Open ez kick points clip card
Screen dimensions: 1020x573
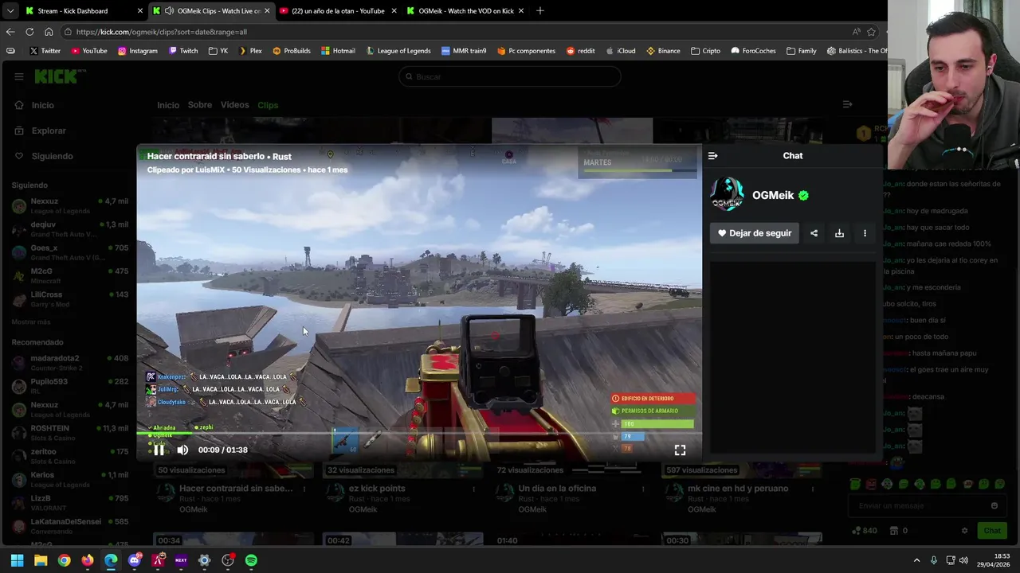(x=377, y=489)
